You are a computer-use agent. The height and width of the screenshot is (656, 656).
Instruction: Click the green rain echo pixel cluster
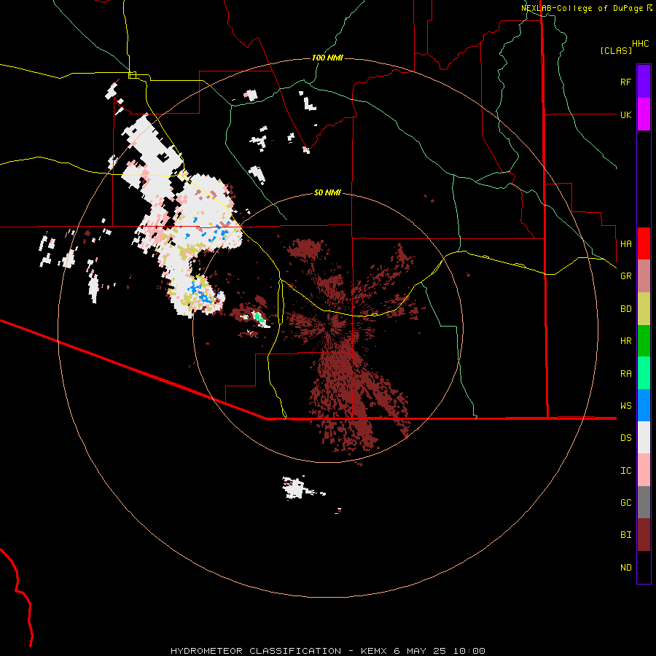tap(259, 319)
